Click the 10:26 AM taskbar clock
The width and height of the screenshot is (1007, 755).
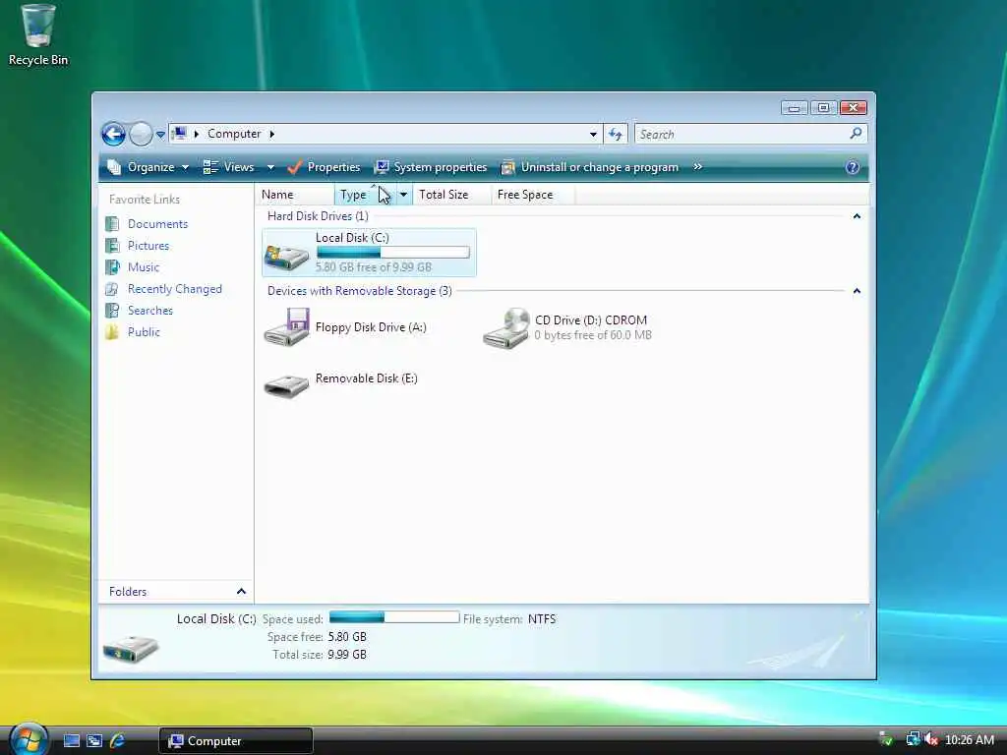coord(969,740)
